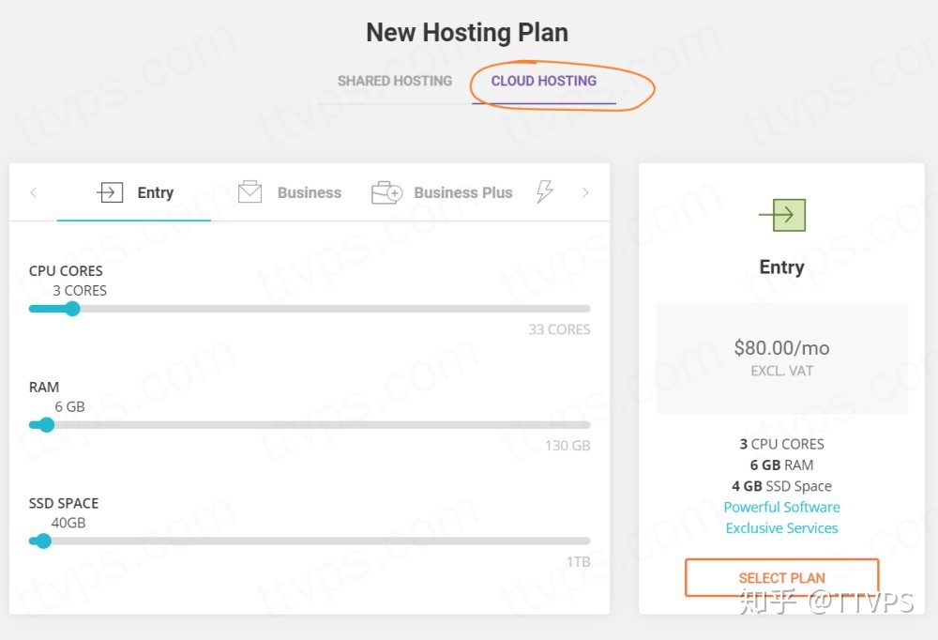Click the CPU Cores track near 33 cores
Viewport: 938px width, 640px height.
[x=582, y=309]
